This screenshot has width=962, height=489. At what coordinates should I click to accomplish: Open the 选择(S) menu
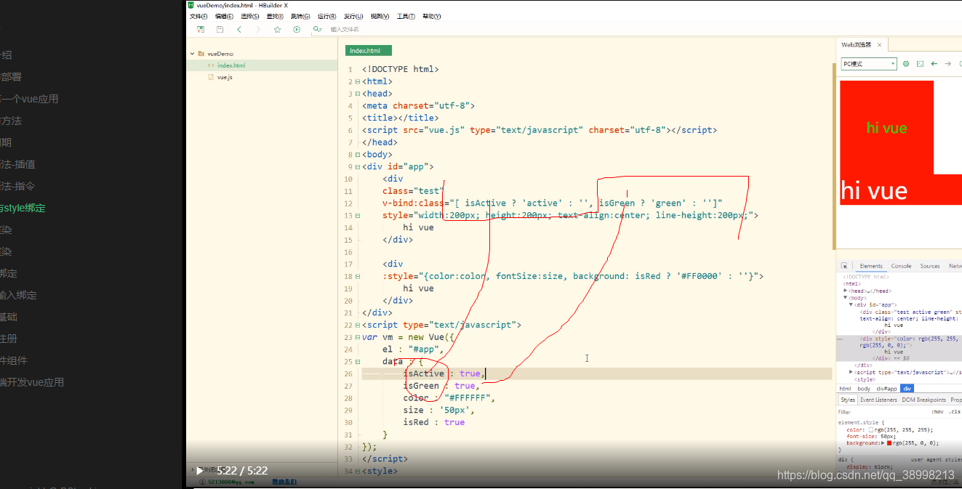[x=249, y=16]
